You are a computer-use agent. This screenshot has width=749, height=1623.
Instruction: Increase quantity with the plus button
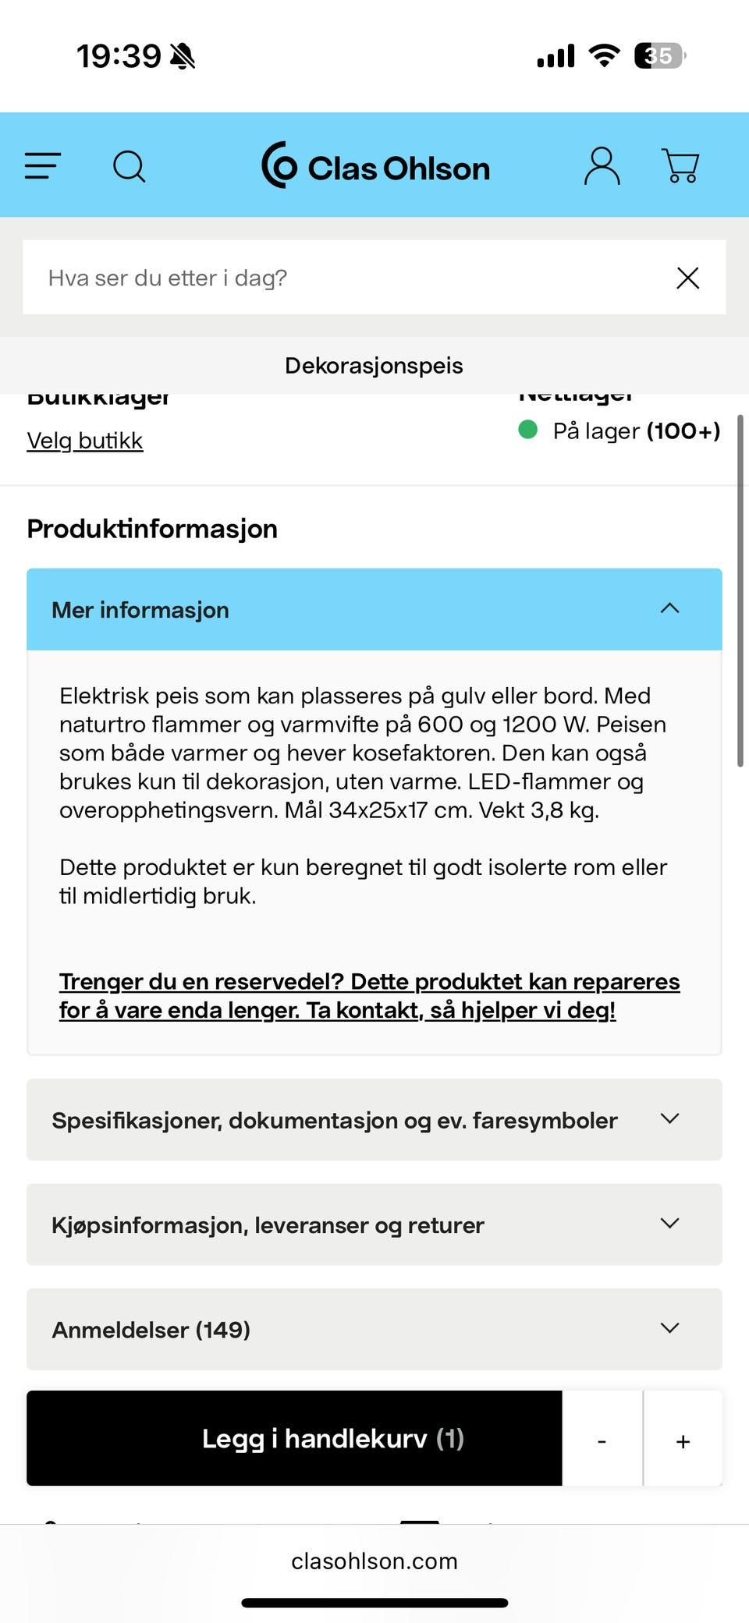coord(683,1441)
